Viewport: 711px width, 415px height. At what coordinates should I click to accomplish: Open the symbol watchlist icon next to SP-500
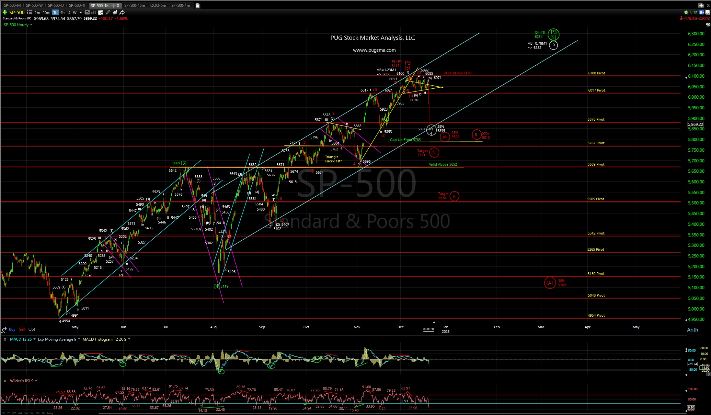29,12
